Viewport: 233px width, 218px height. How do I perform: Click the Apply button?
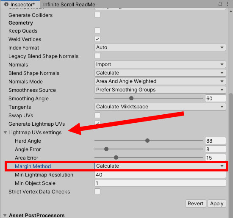(216, 204)
